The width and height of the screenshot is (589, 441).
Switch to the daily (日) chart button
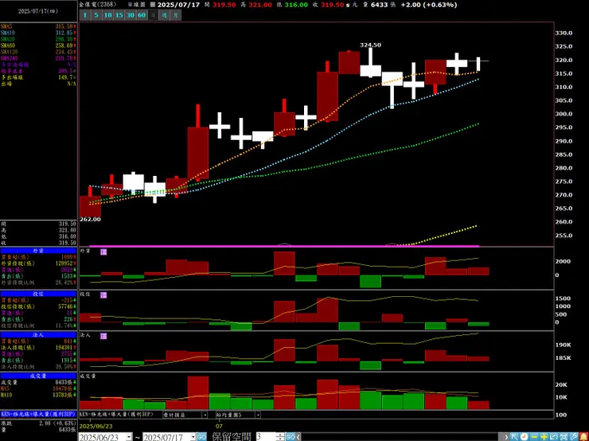[x=153, y=15]
